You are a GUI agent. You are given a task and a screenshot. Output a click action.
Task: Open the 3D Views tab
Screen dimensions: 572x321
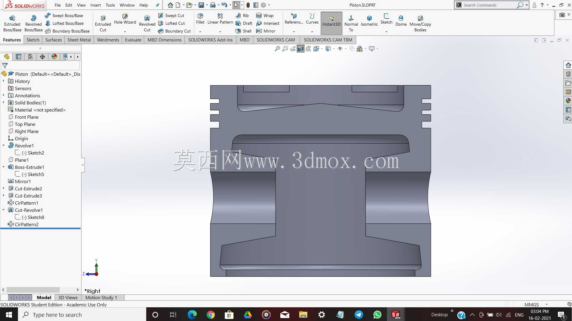[68, 297]
